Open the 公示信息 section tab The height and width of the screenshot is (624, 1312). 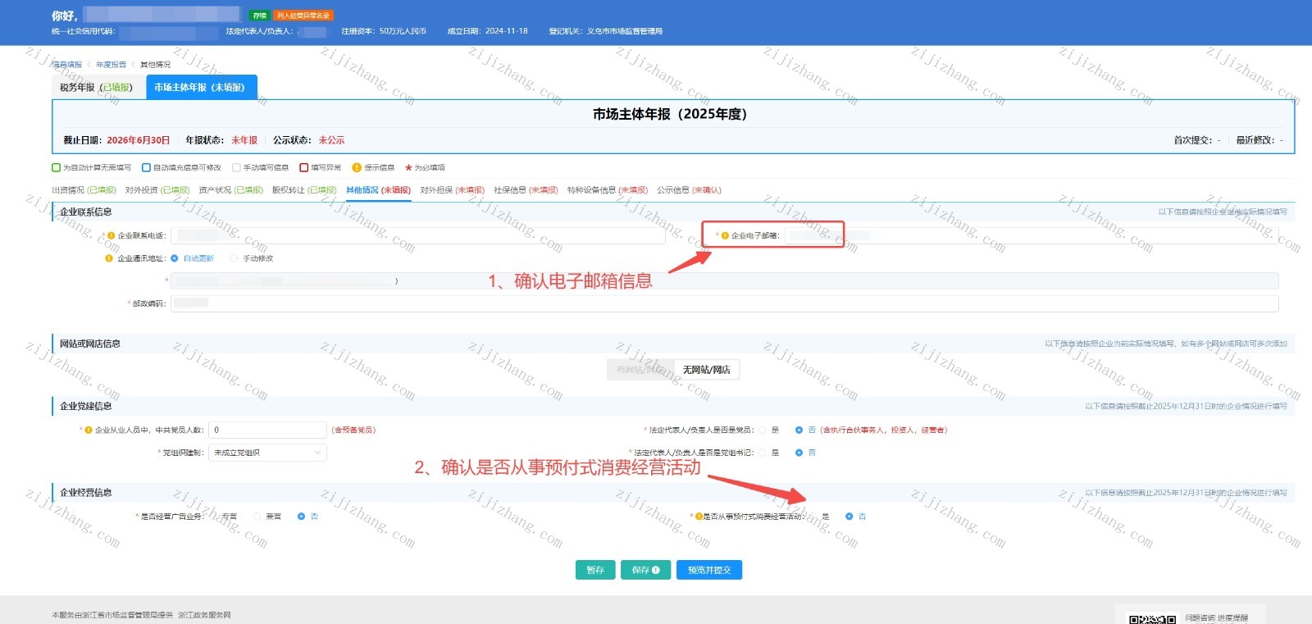pyautogui.click(x=690, y=190)
